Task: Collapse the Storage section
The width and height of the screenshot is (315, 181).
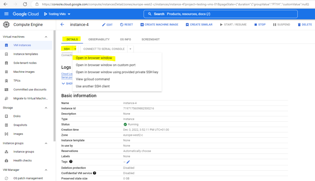Action: 46,108
